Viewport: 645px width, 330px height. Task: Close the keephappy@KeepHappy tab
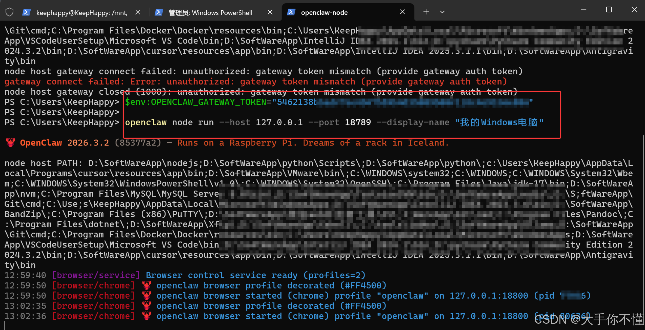[x=138, y=12]
